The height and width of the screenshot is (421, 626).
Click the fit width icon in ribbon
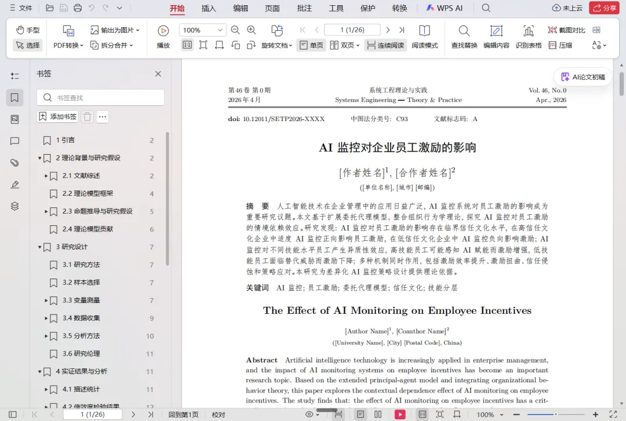219,45
